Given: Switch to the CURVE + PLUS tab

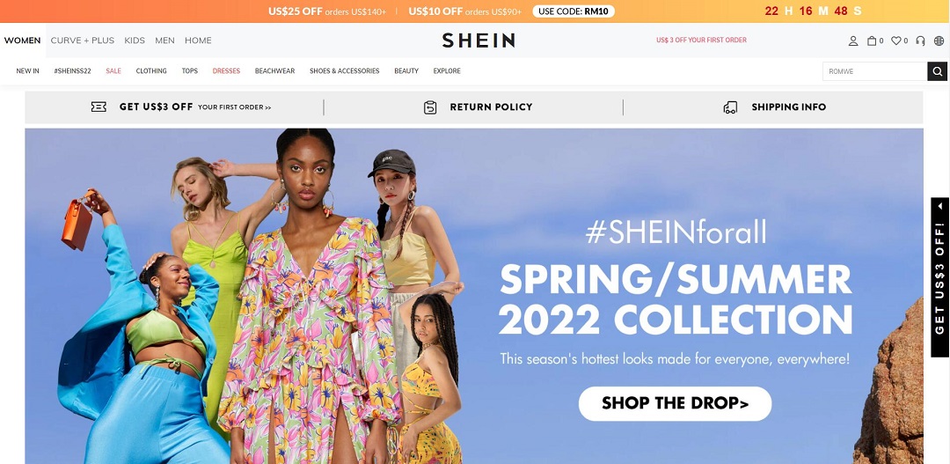Looking at the screenshot, I should click(83, 41).
